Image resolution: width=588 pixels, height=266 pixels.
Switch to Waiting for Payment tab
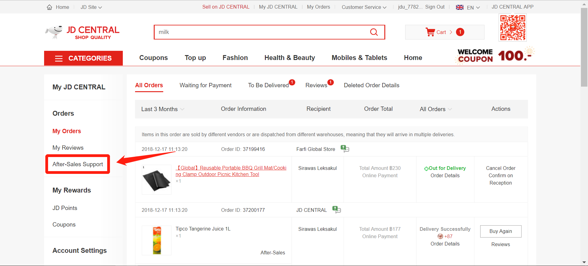coord(205,85)
